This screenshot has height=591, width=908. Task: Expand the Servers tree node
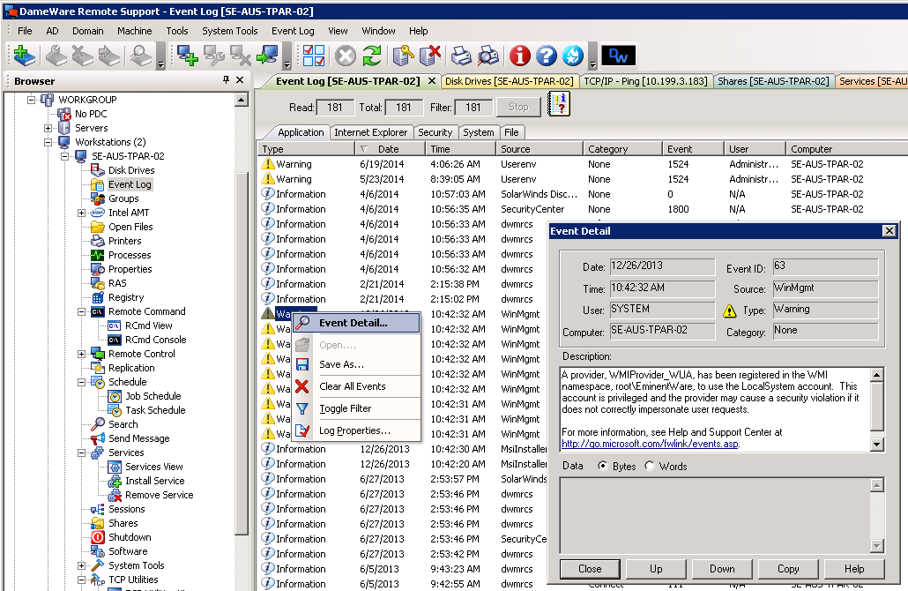click(48, 128)
